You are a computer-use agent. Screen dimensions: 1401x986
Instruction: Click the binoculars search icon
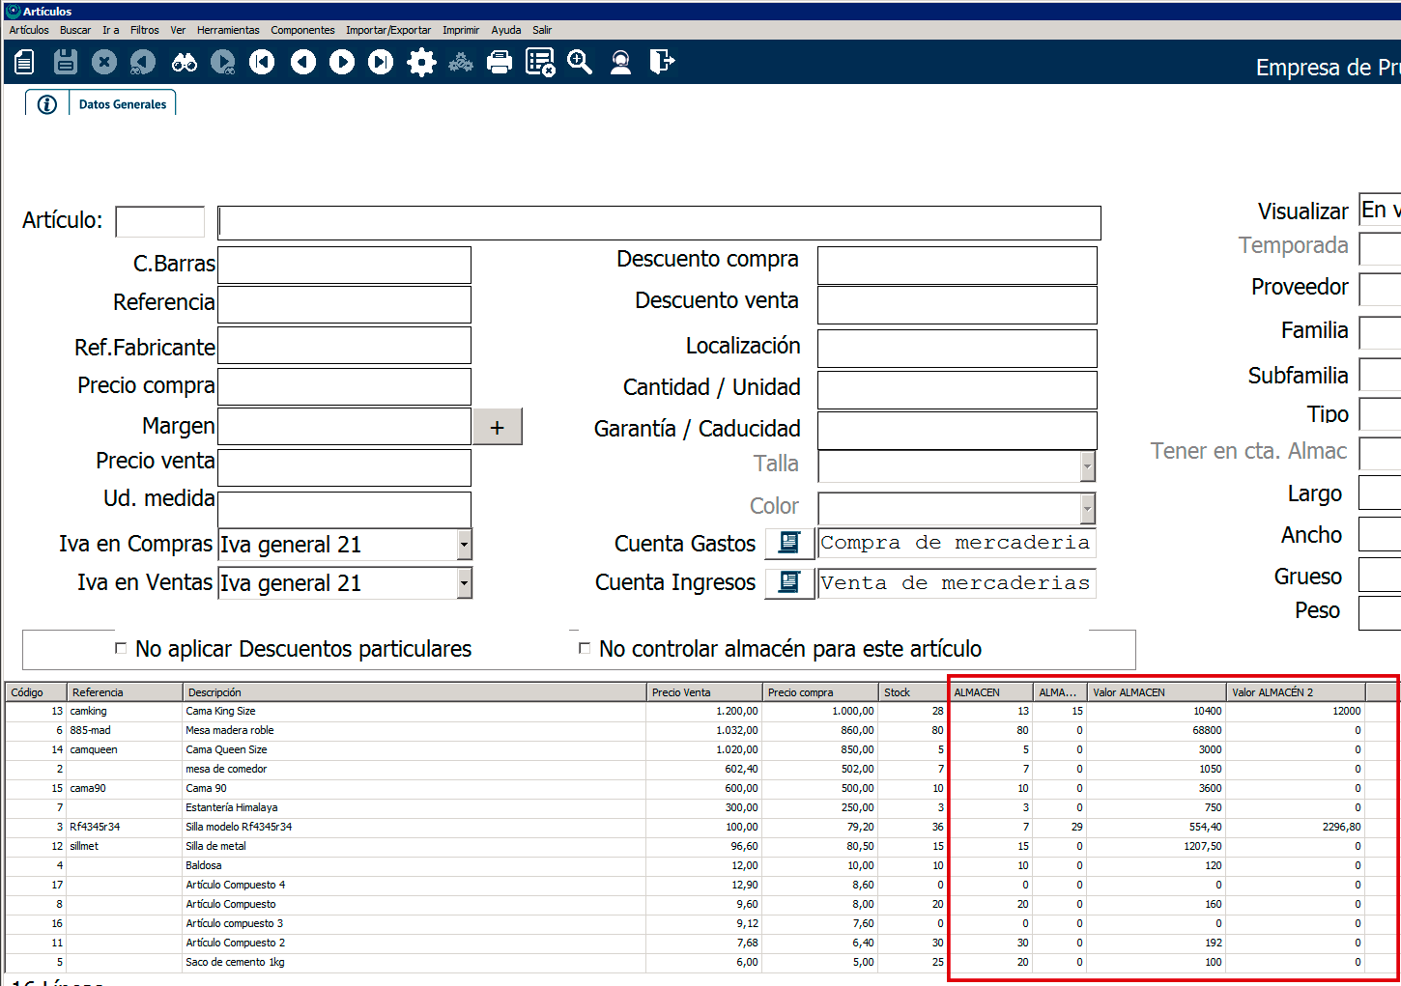pos(184,63)
